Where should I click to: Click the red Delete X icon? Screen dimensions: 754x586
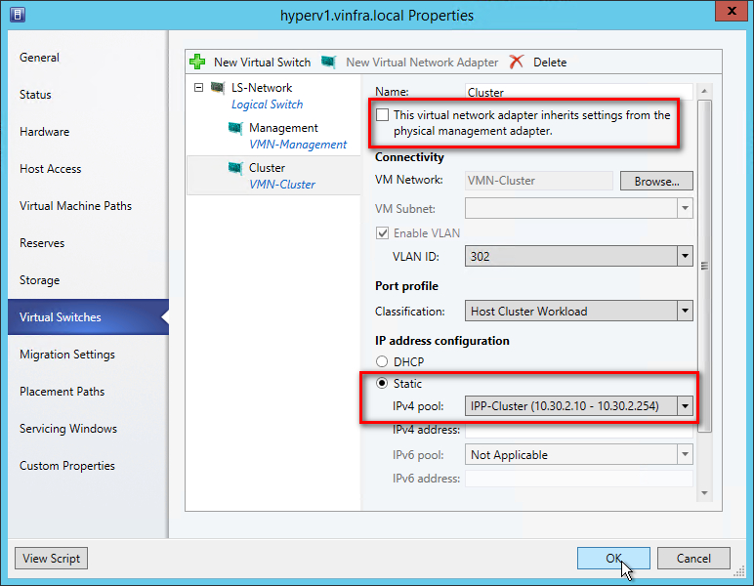click(x=516, y=62)
